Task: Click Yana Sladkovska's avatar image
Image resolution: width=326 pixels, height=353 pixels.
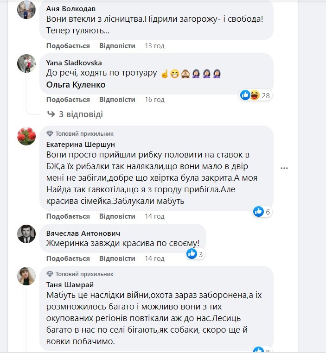Action: tap(26, 63)
